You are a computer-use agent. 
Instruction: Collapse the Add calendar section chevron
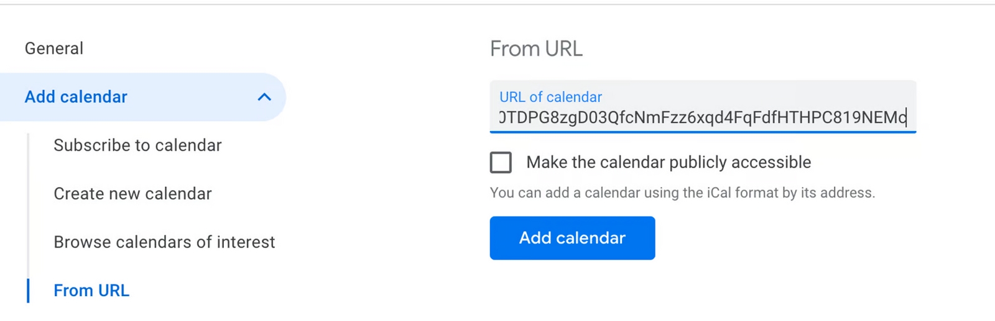264,97
